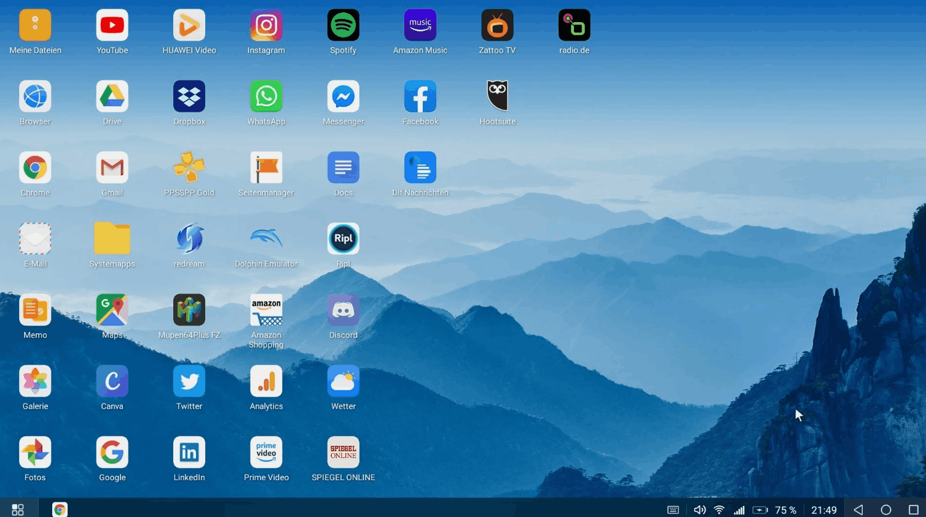This screenshot has width=926, height=517.
Task: Open the Spotify app
Action: point(343,25)
